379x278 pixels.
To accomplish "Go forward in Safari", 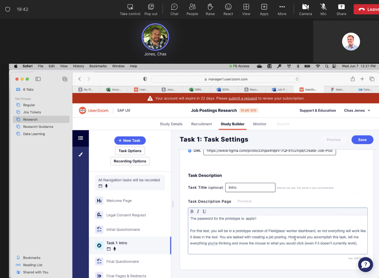I will 89,79.
